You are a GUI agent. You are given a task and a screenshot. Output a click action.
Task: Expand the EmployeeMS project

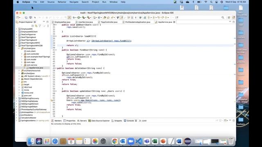[x=16, y=29]
